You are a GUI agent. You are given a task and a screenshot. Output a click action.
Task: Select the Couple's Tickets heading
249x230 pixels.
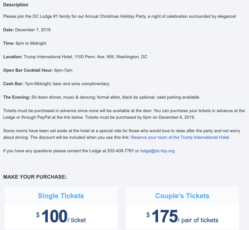tap(182, 196)
